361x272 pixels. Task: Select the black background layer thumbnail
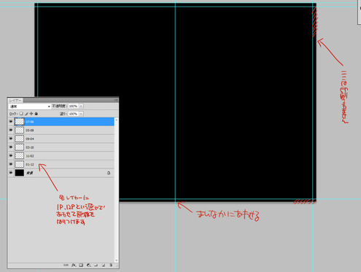20,173
